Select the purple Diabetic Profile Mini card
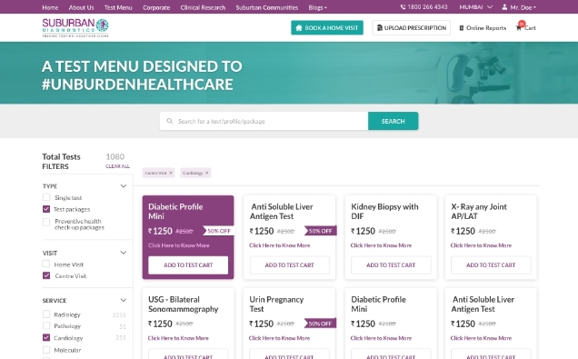This screenshot has width=578, height=359. (188, 237)
